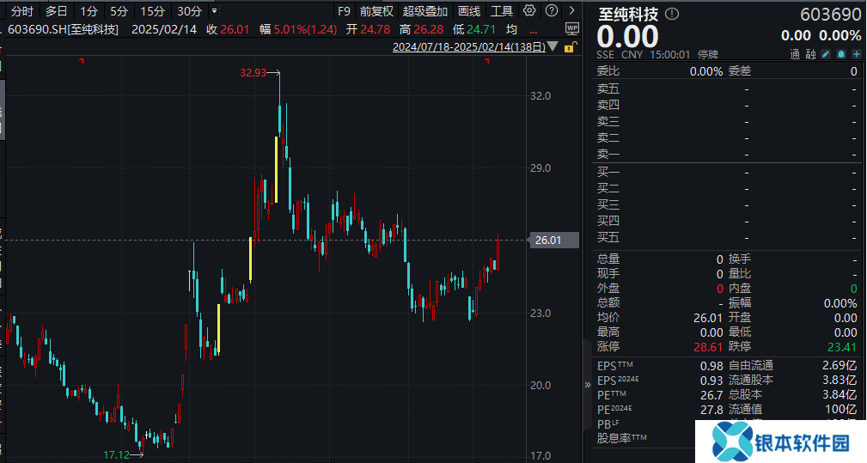867x463 pixels.
Task: Select the 15分 period tab
Action: pyautogui.click(x=152, y=11)
